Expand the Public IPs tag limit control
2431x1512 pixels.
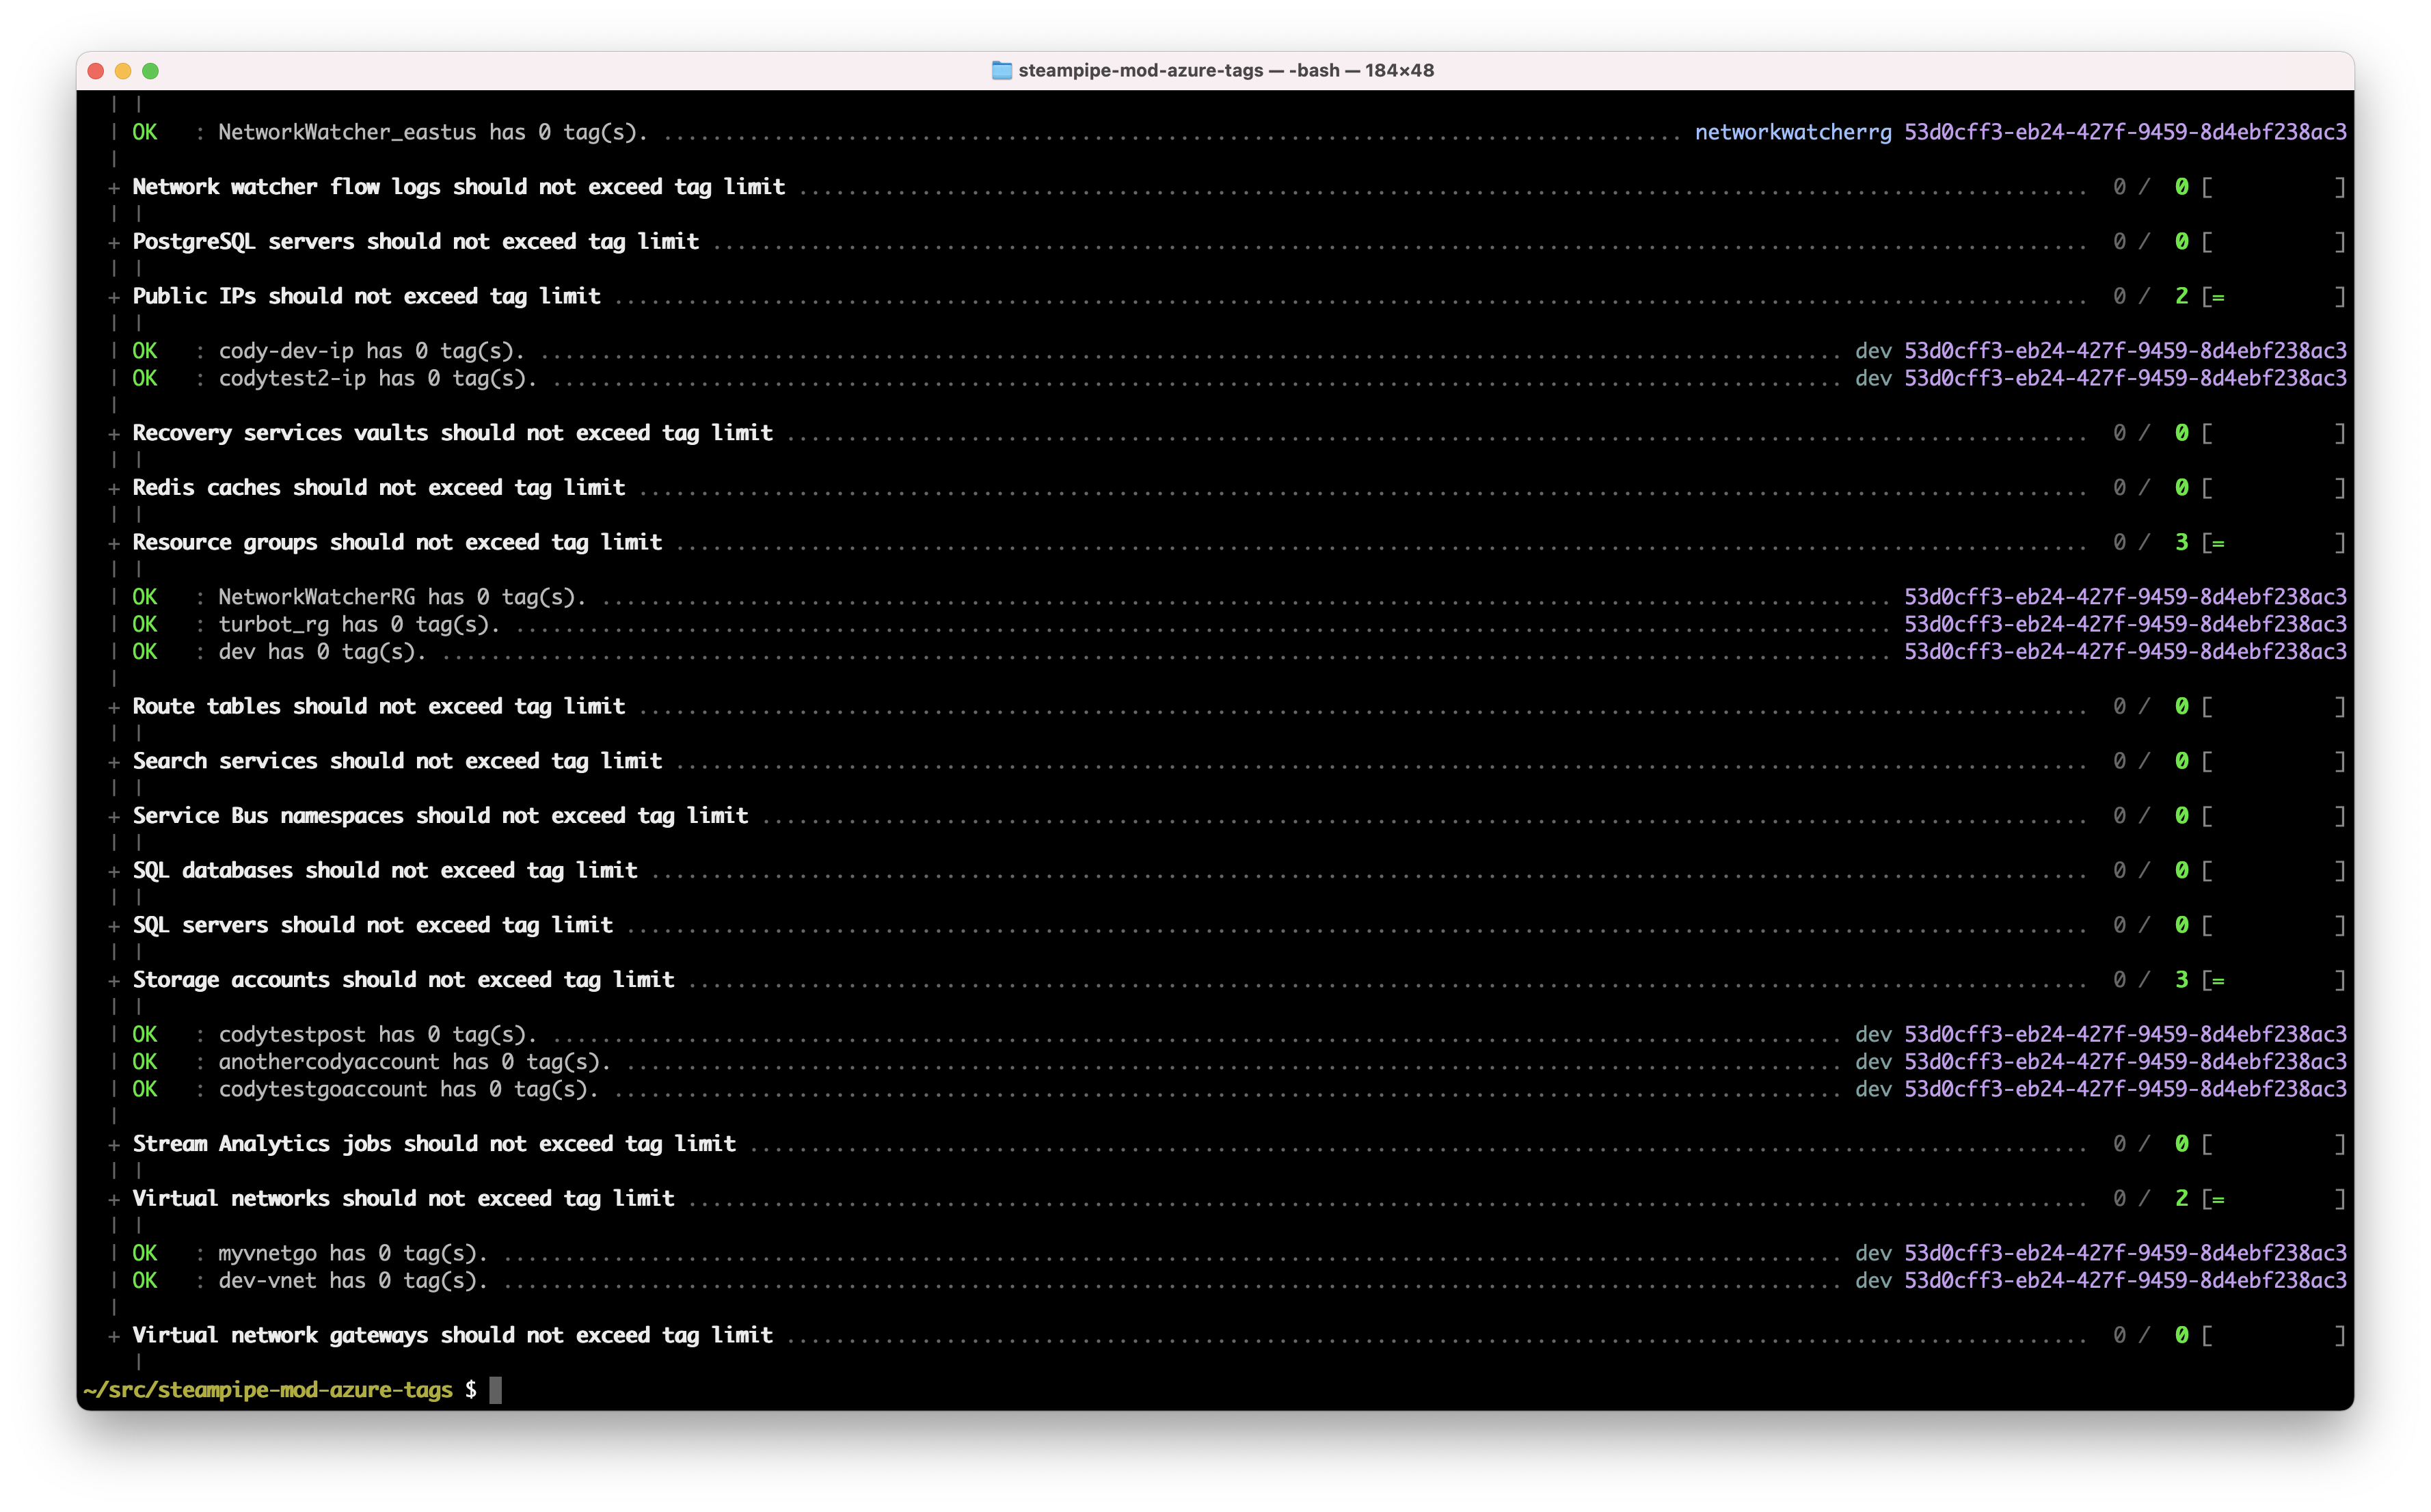115,295
